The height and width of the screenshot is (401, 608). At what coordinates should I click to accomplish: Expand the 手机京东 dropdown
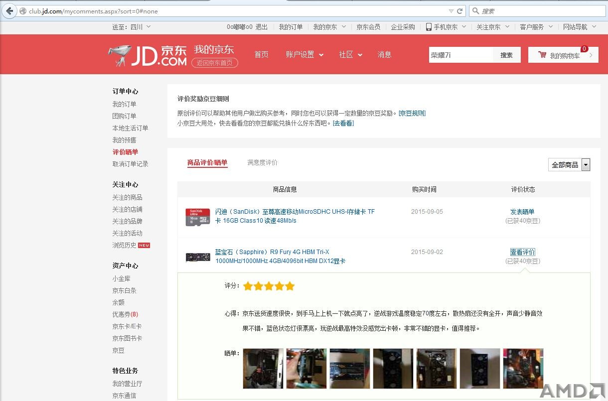click(450, 27)
